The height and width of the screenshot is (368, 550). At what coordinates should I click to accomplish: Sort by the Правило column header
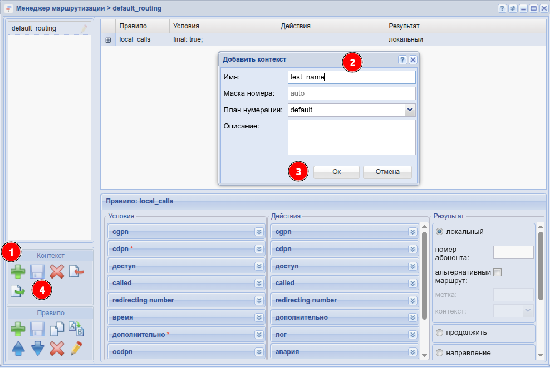pyautogui.click(x=142, y=26)
